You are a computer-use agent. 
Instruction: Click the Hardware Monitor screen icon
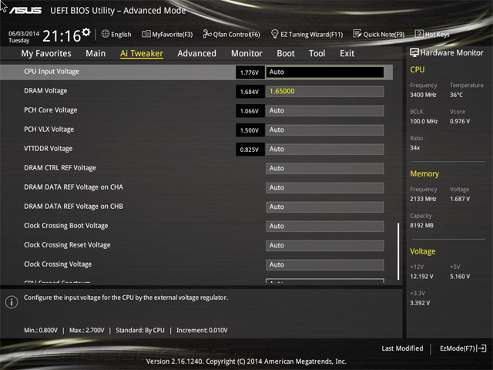coord(414,52)
